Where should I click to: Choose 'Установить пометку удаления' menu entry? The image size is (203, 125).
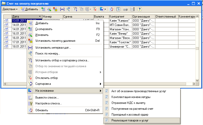[55, 41]
